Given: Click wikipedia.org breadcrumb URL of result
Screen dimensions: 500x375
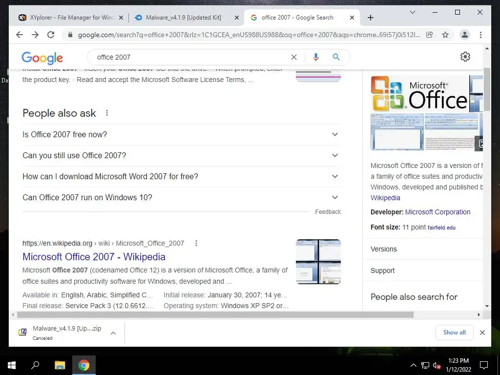Looking at the screenshot, I should point(104,243).
